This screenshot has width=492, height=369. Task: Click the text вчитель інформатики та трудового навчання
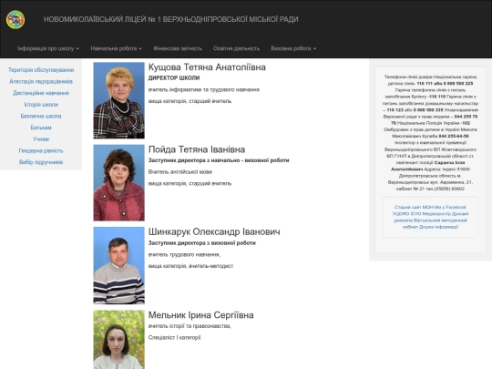coord(204,89)
